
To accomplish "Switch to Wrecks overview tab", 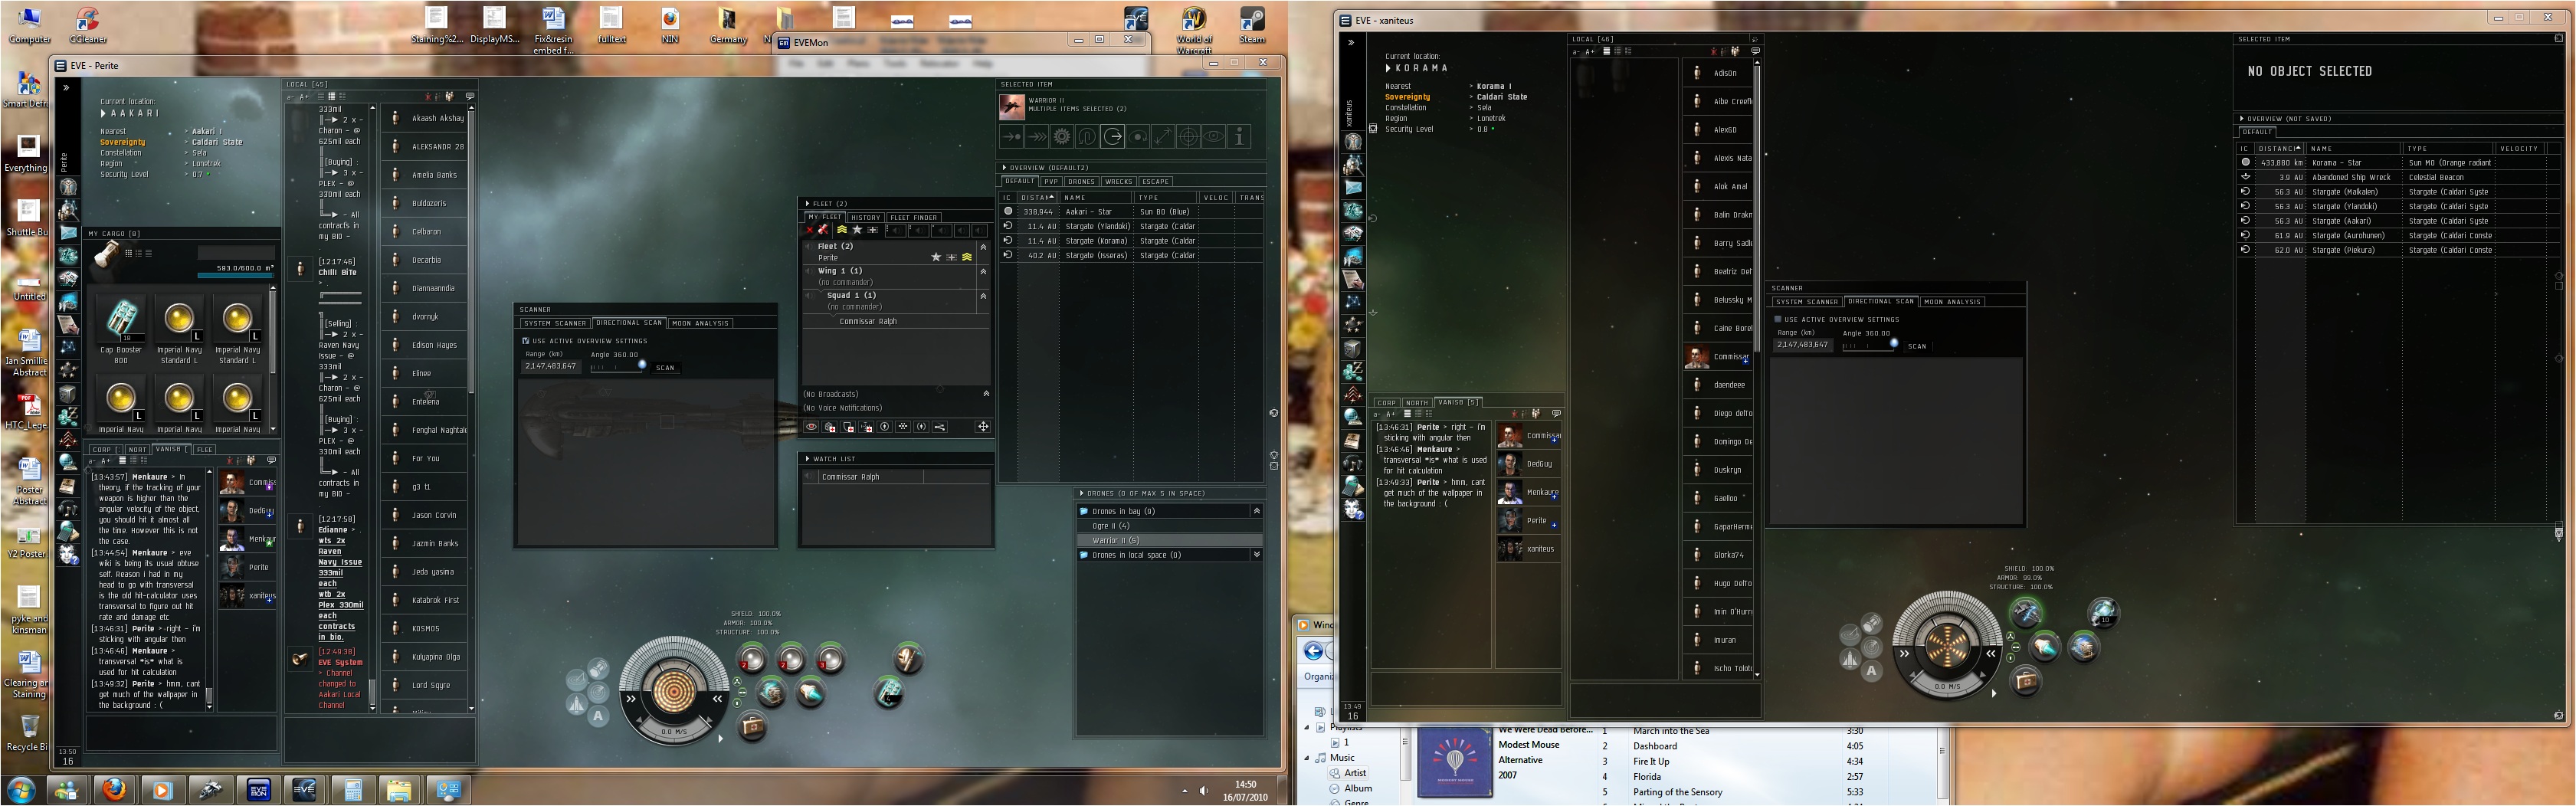I will (1118, 182).
